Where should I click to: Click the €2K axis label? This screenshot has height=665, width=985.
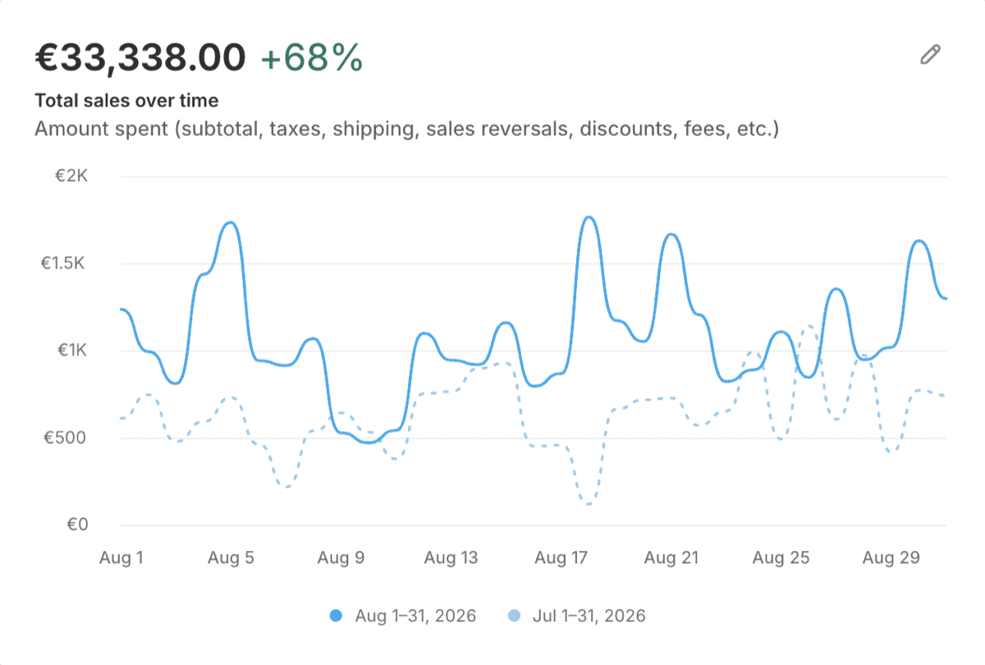pos(72,177)
